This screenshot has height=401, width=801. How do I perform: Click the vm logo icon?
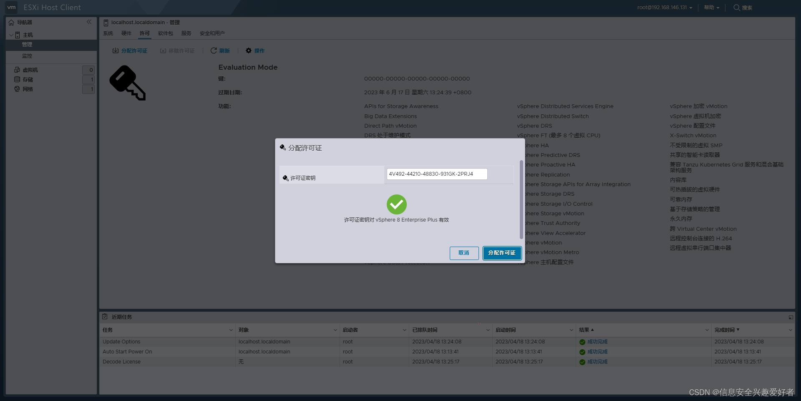pyautogui.click(x=11, y=7)
